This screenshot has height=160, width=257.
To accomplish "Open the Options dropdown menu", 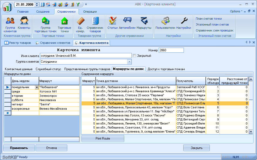I will pos(236,11).
